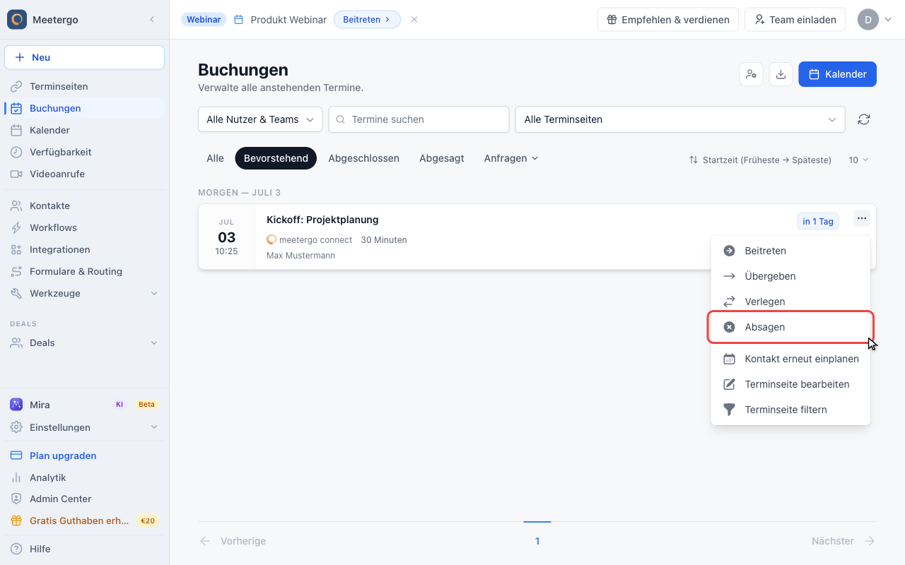Expand the Deals section

click(x=84, y=343)
